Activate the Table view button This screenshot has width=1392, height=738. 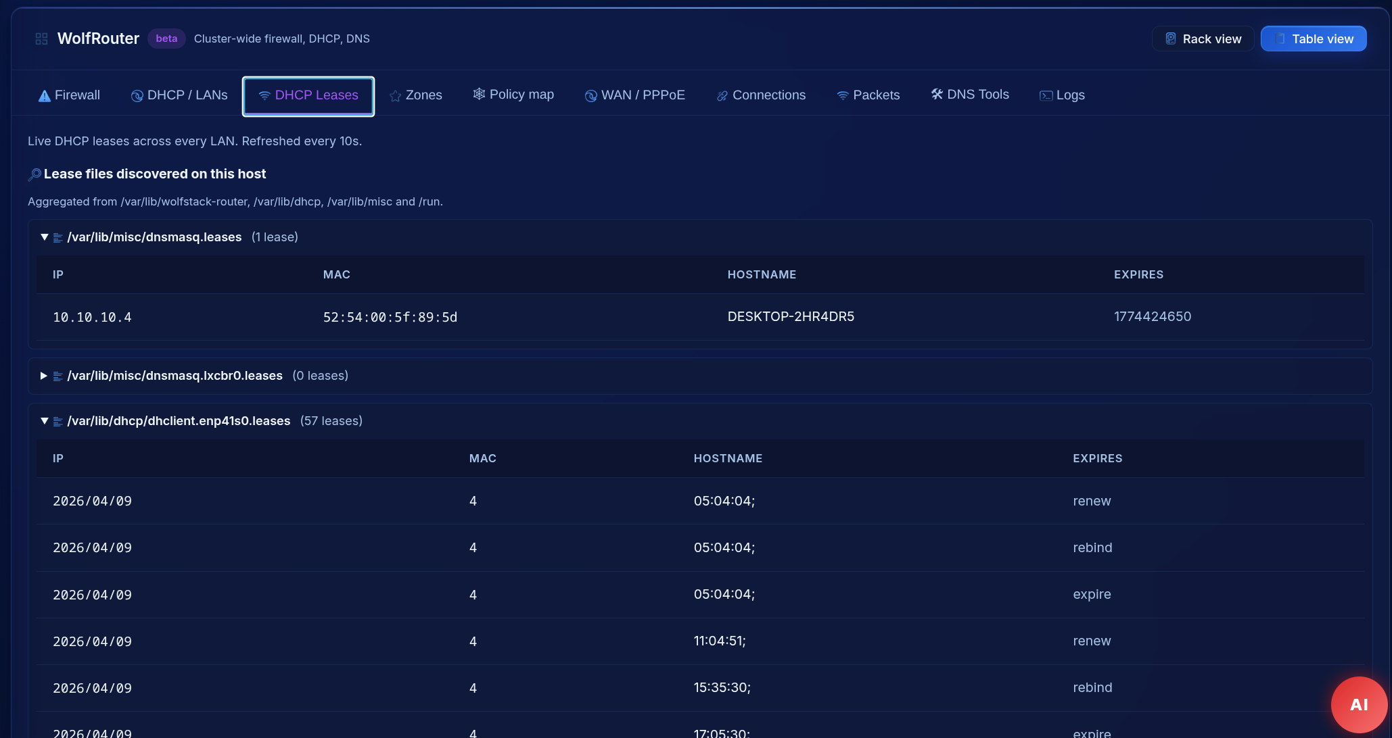[1314, 39]
